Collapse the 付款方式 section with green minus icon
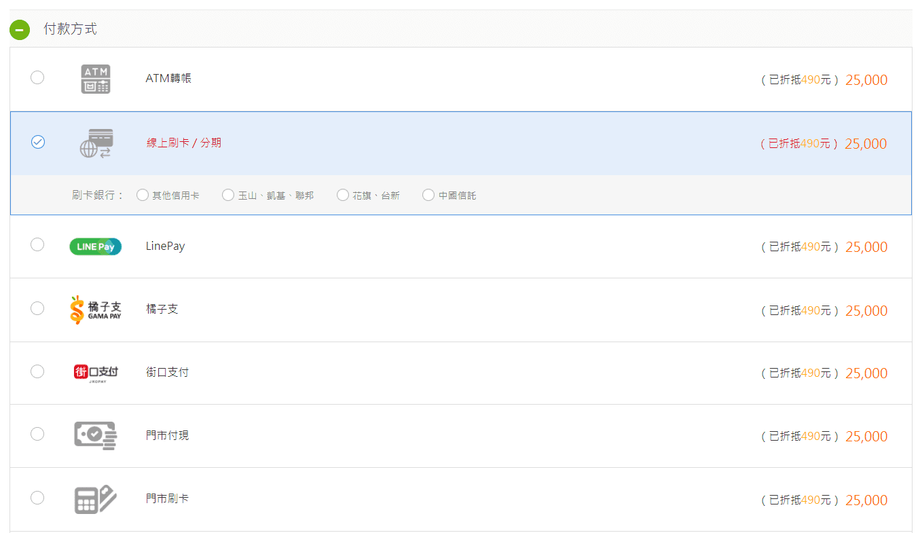Image resolution: width=920 pixels, height=533 pixels. pyautogui.click(x=20, y=30)
